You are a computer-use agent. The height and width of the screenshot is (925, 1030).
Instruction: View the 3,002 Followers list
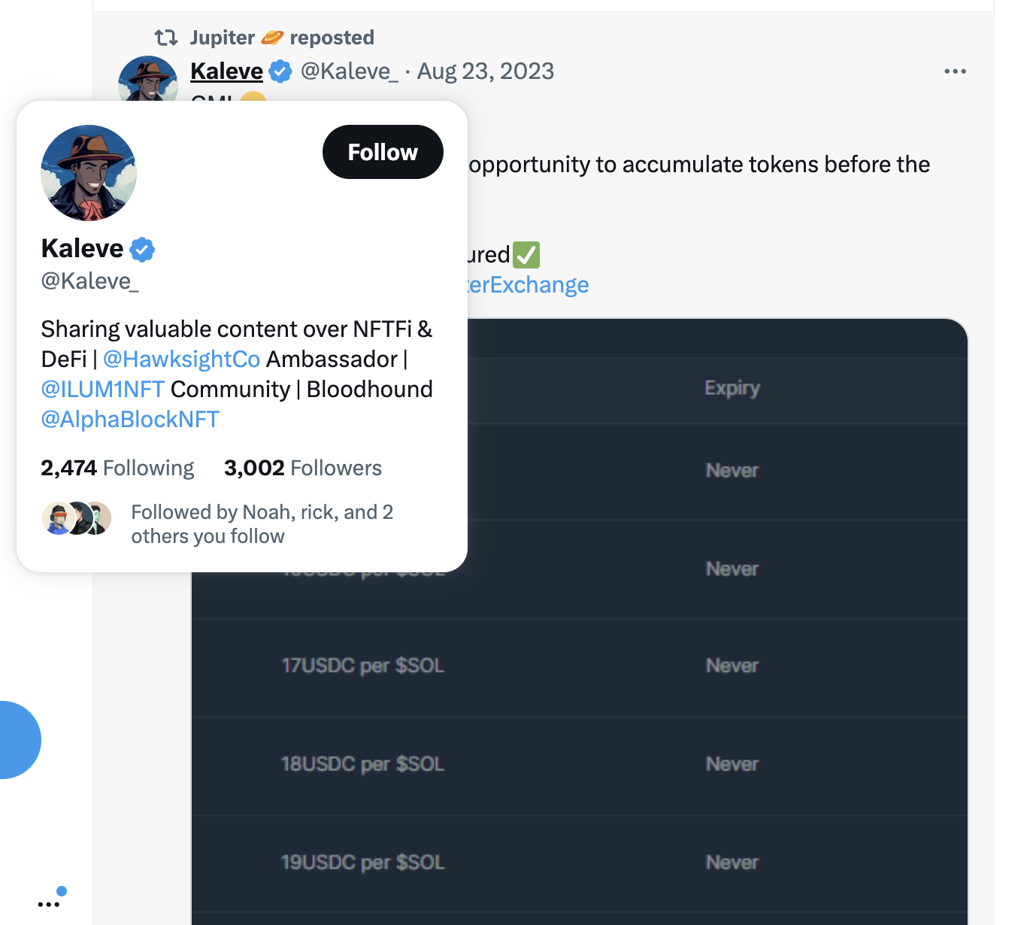pyautogui.click(x=303, y=468)
